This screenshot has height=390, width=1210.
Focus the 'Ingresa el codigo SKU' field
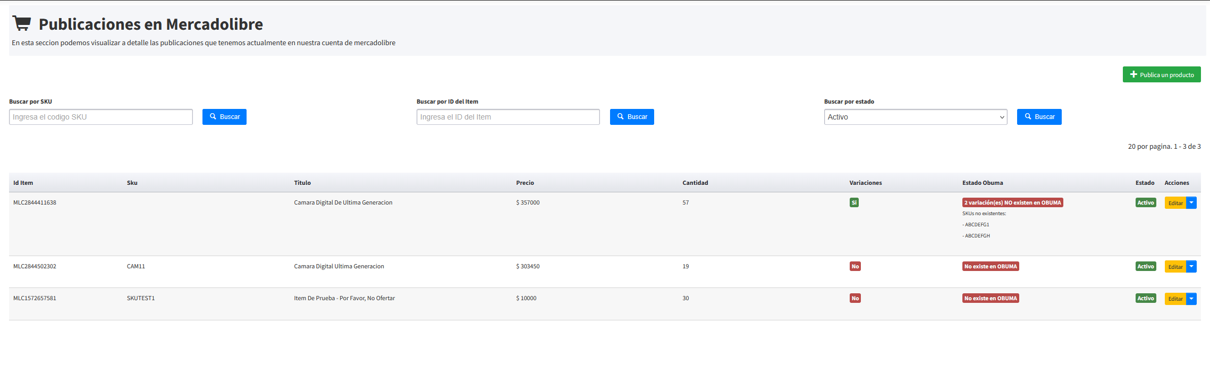tap(101, 117)
